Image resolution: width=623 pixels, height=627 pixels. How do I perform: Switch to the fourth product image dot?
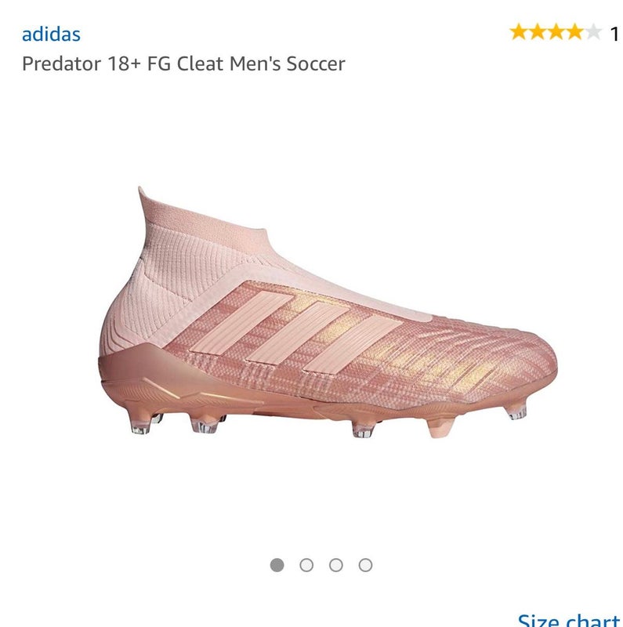[x=365, y=565]
